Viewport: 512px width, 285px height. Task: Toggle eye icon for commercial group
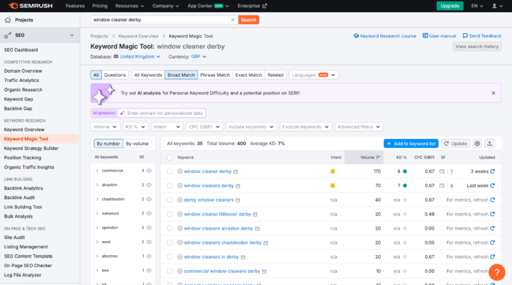pyautogui.click(x=149, y=170)
